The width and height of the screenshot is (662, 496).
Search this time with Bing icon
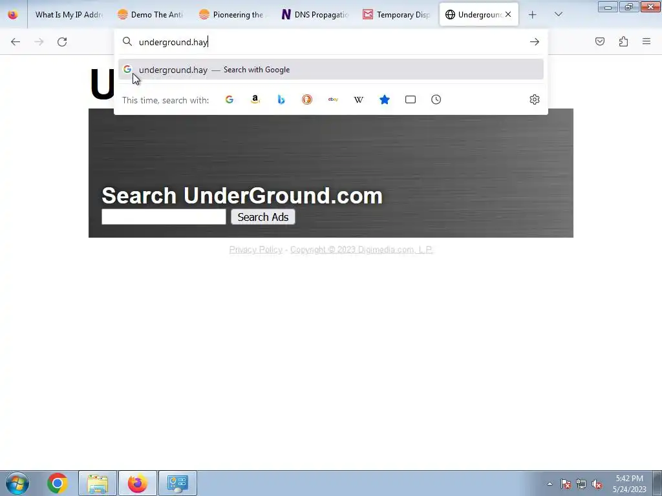[x=281, y=99]
